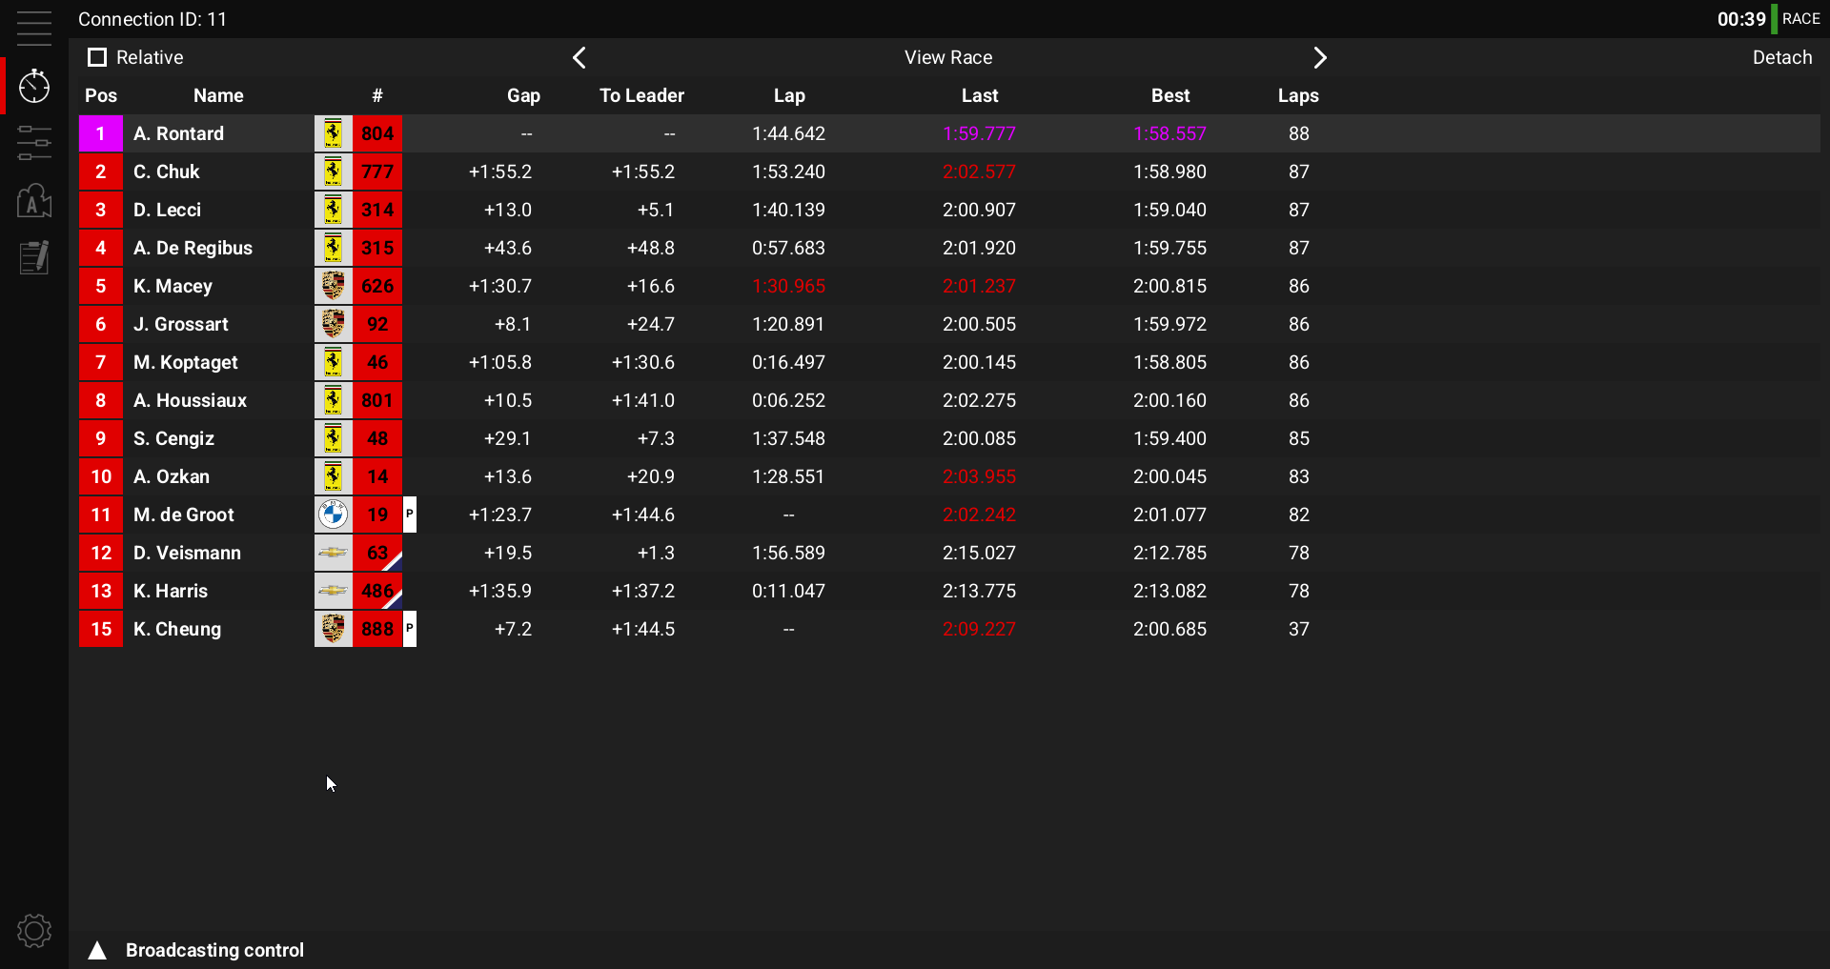Image resolution: width=1830 pixels, height=969 pixels.
Task: Click the Name column header
Action: (218, 95)
